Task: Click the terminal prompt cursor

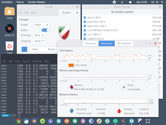Action: pyautogui.click(x=19, y=116)
